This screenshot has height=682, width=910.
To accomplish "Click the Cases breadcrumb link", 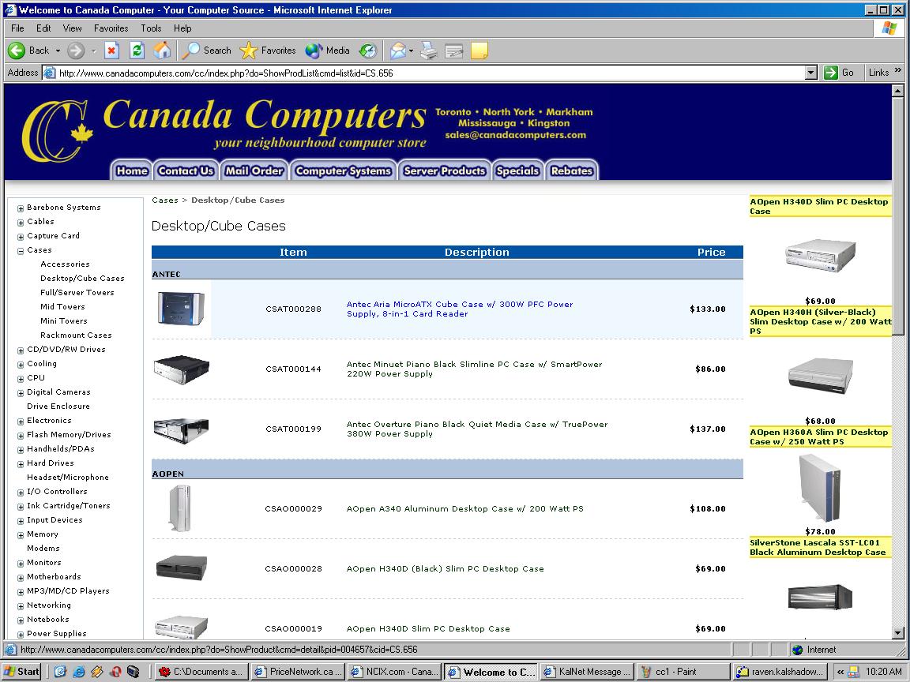I will coord(165,200).
